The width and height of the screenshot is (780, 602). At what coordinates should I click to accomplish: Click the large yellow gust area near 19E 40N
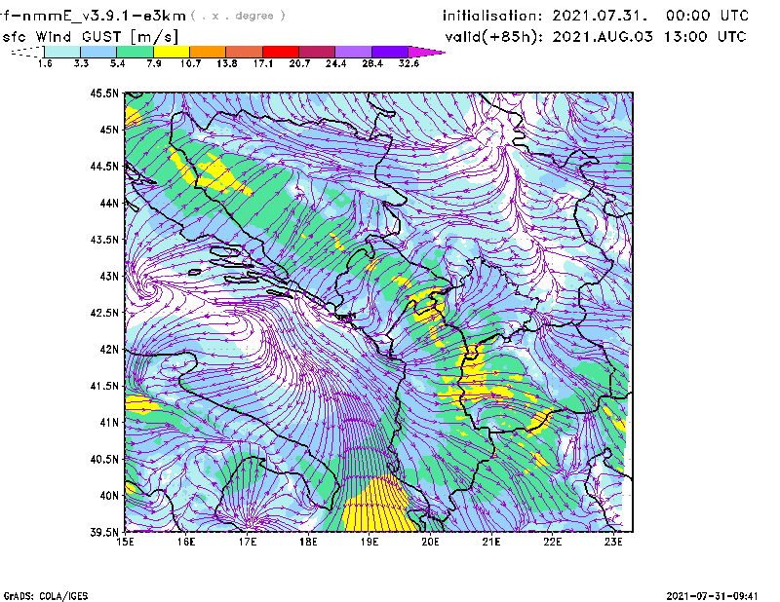378,505
